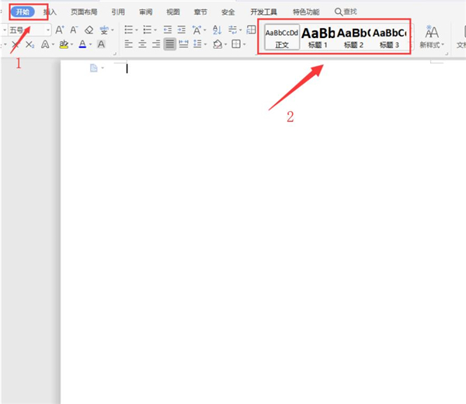This screenshot has width=466, height=404.
Task: Click the highlight color yellow swatch button
Action: 64,44
